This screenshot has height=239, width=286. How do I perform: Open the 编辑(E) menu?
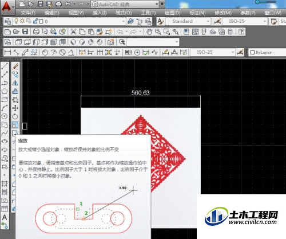click(51, 13)
